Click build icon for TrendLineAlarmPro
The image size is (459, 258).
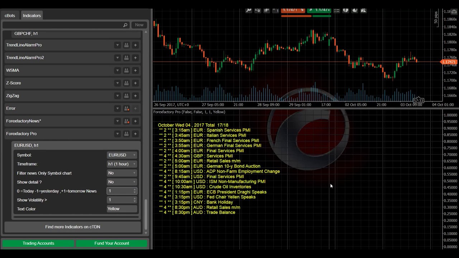pyautogui.click(x=126, y=45)
